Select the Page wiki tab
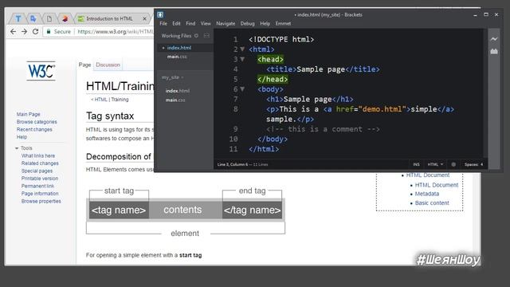The height and width of the screenshot is (287, 510). (84, 65)
